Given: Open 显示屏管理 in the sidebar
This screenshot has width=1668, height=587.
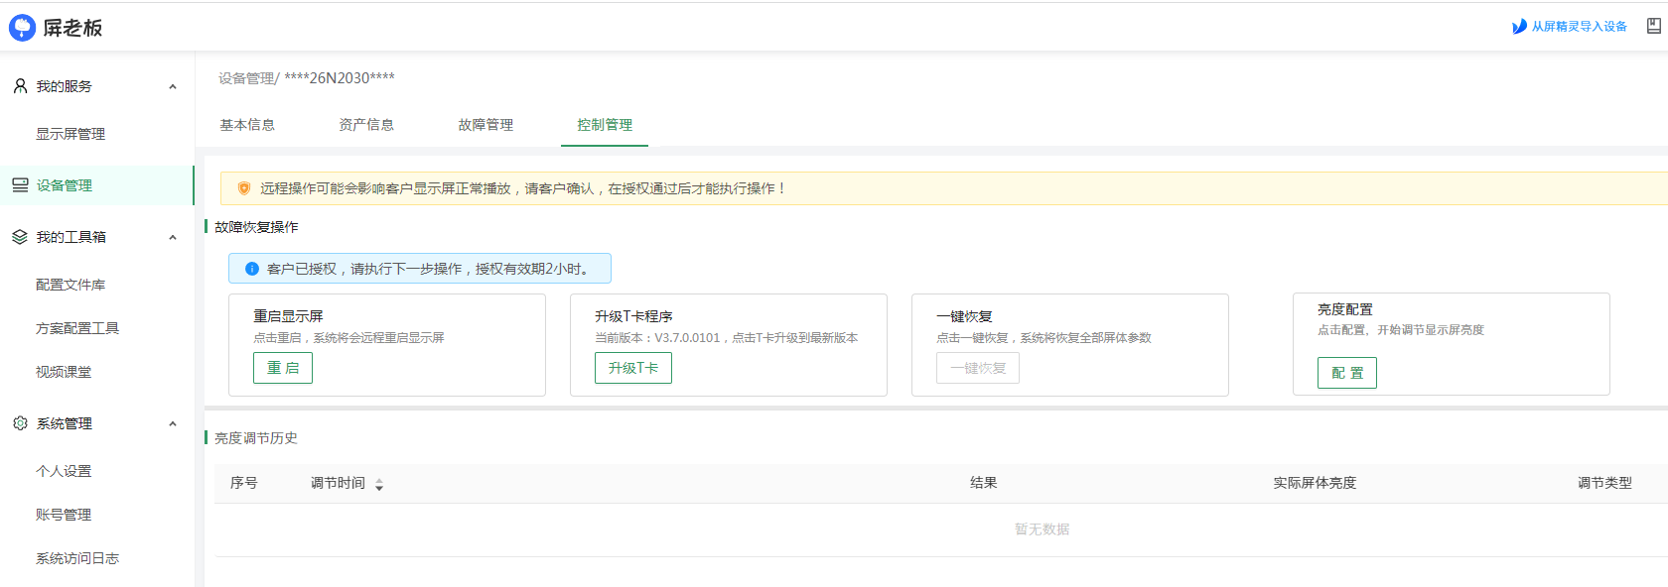Looking at the screenshot, I should pos(70,134).
